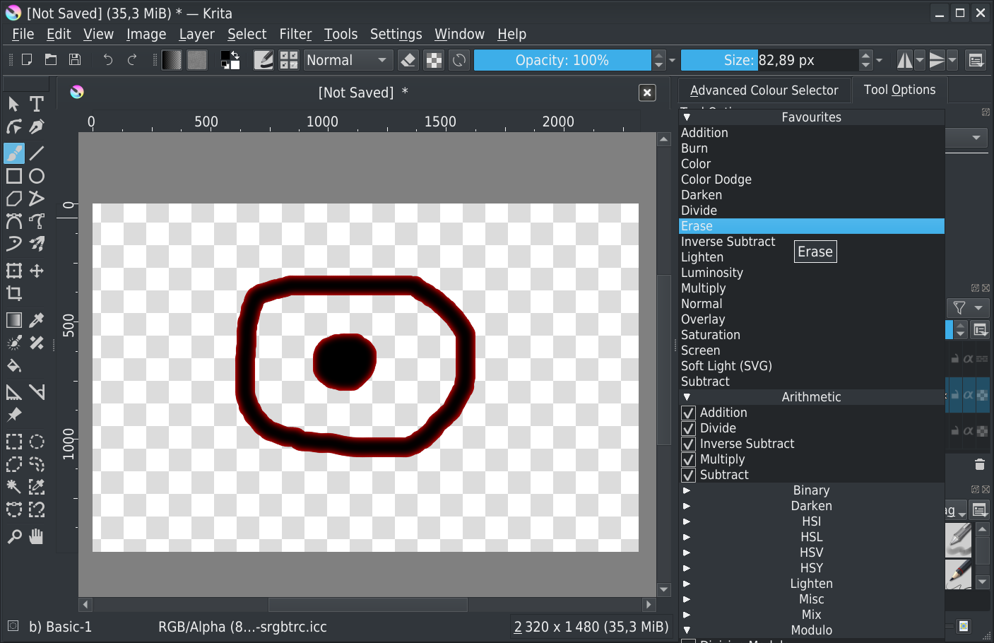Switch to the Tool Options tab

point(899,90)
